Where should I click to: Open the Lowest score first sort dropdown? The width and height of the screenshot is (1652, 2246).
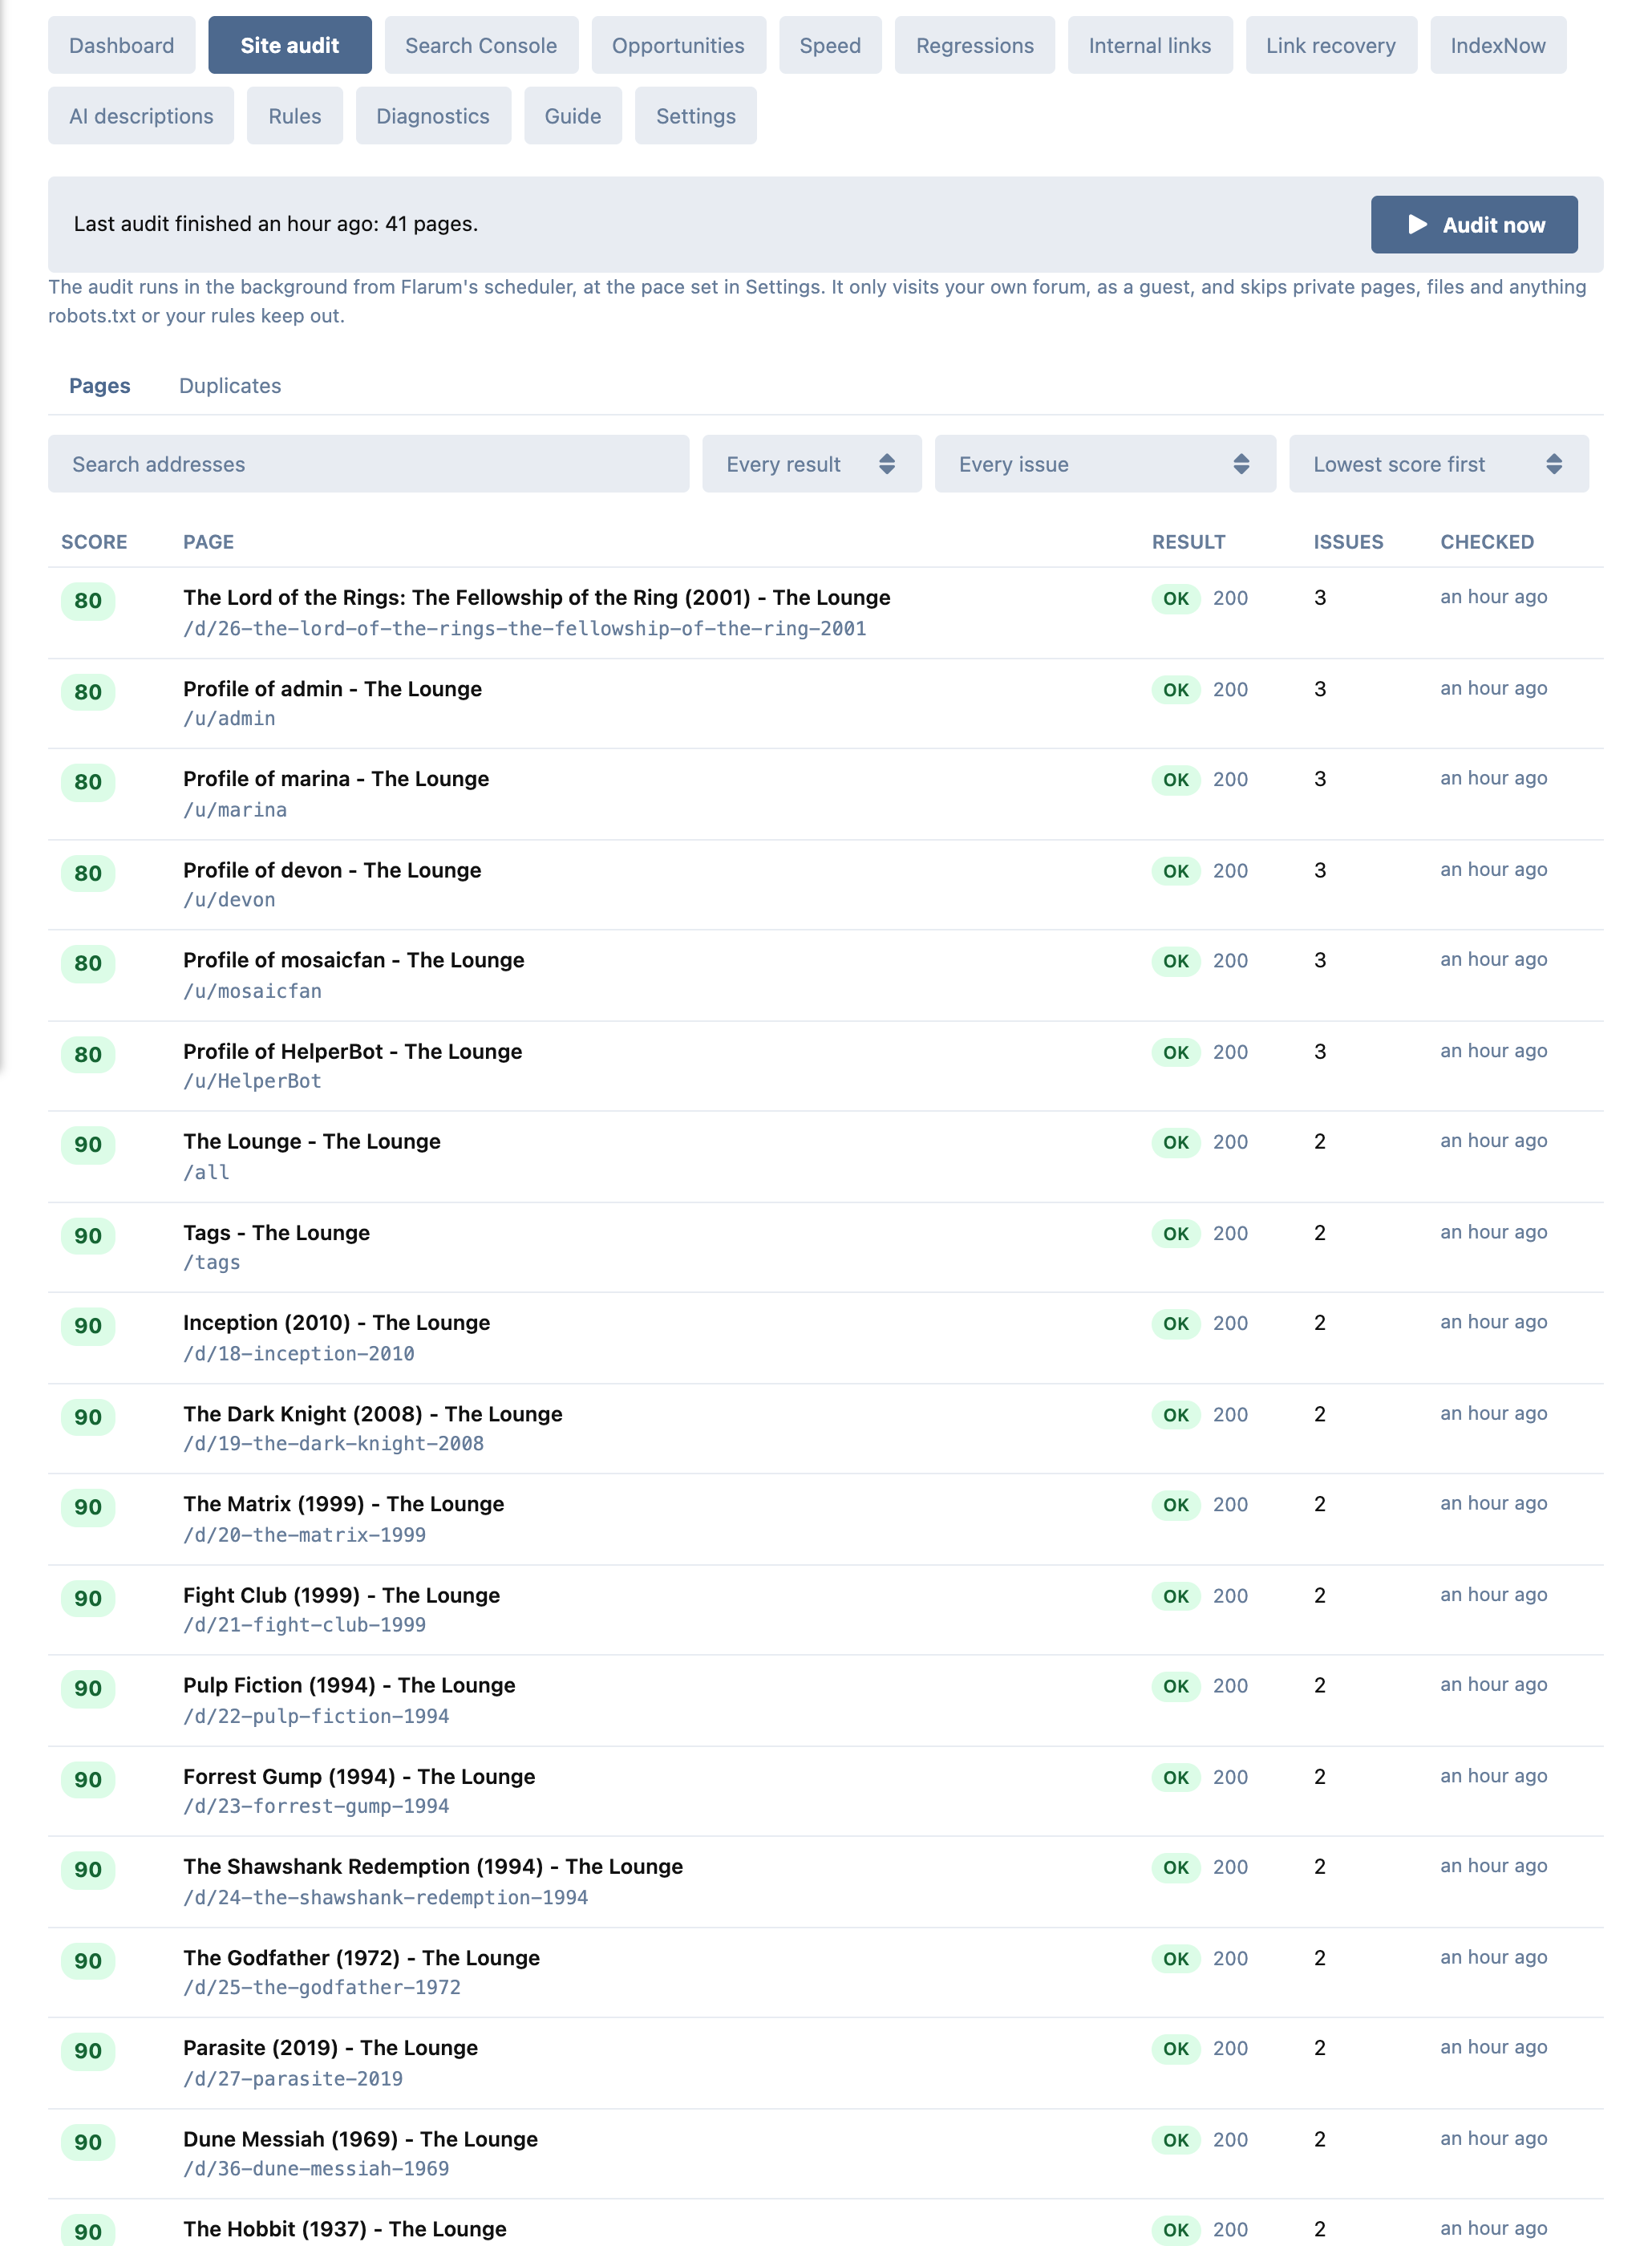point(1438,464)
